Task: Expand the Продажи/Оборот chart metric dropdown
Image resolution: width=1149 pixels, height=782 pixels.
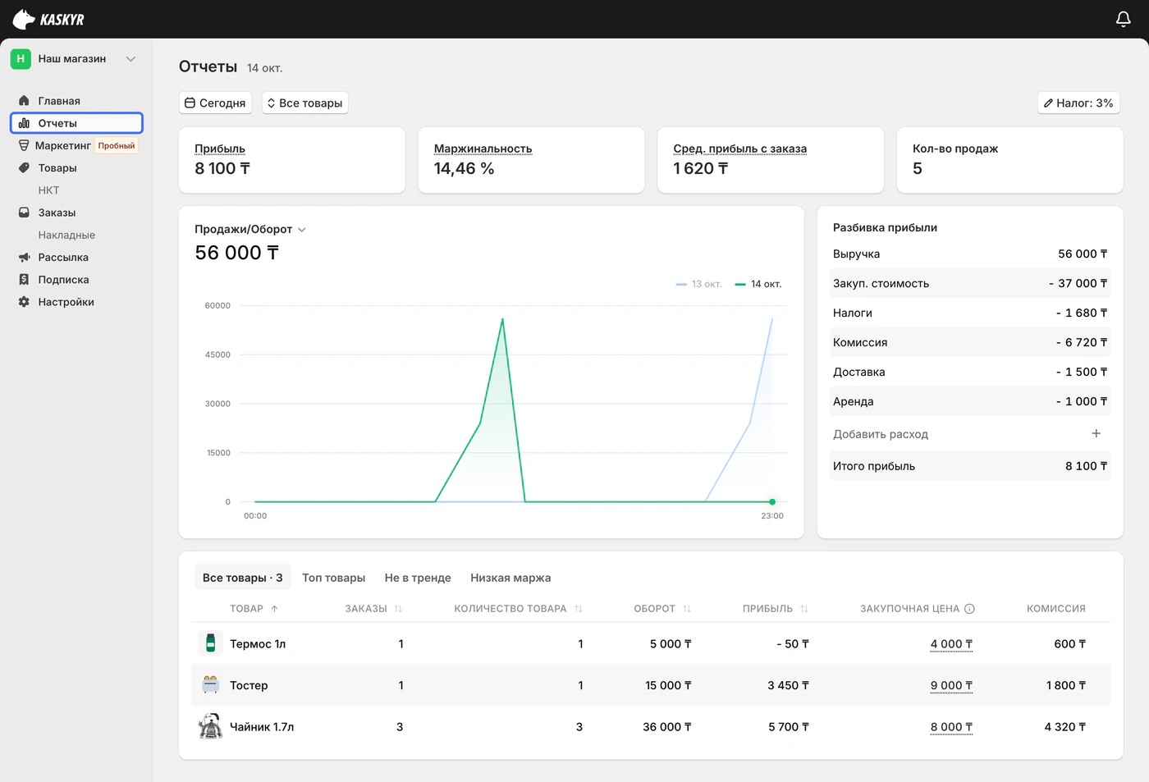Action: pos(302,230)
